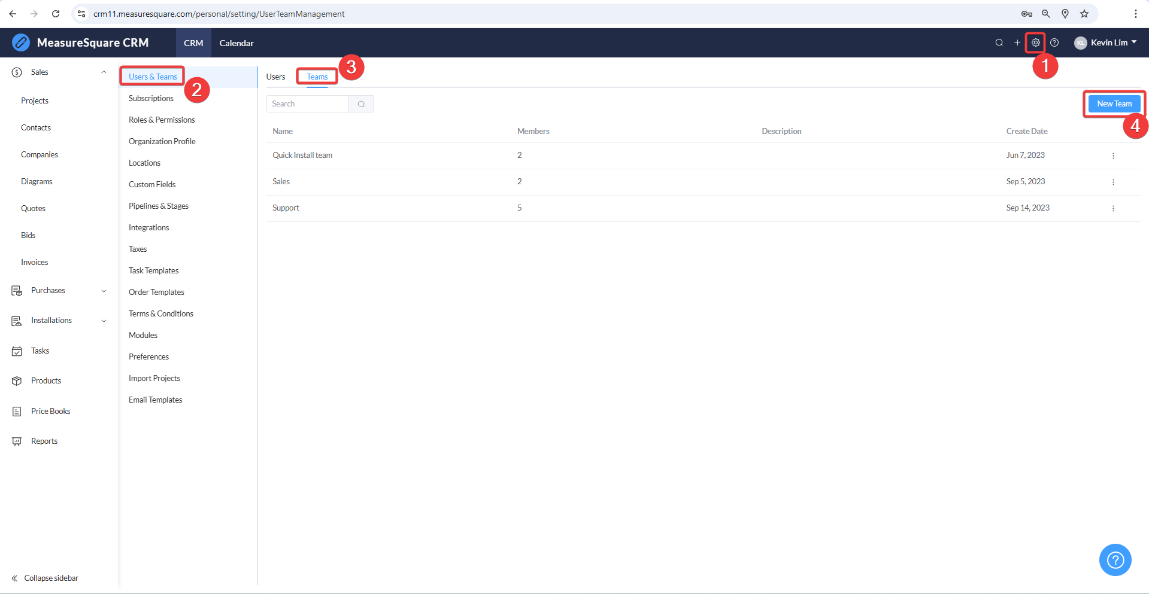Open Subscriptions settings
The image size is (1149, 594).
151,98
